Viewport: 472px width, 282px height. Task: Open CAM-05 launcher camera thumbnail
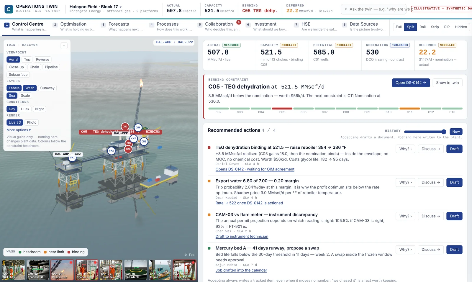111,270
